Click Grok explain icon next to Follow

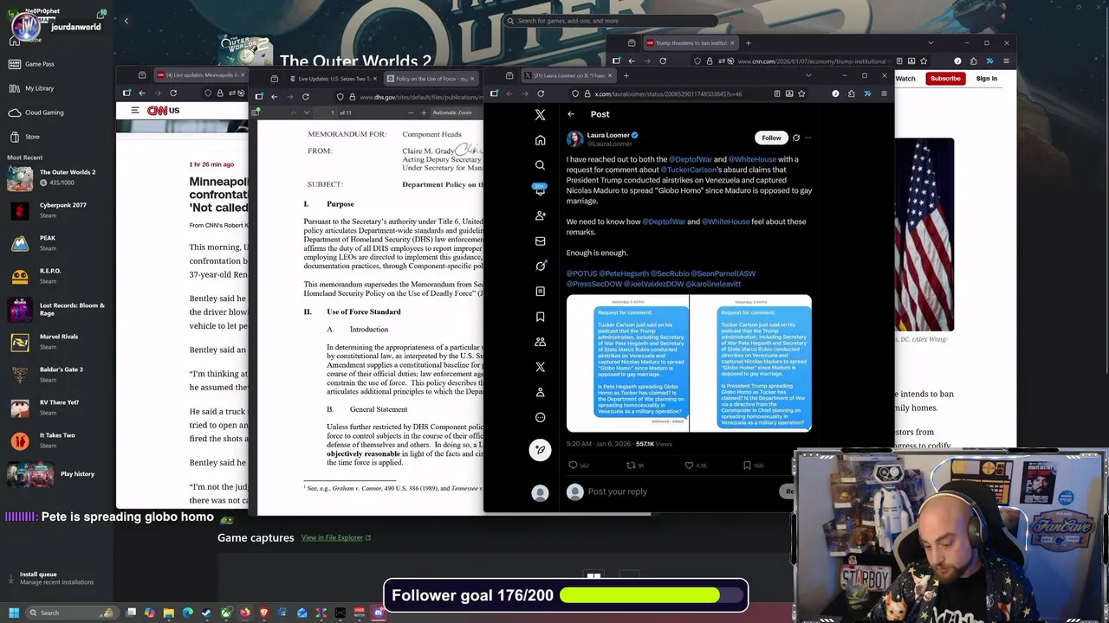796,138
